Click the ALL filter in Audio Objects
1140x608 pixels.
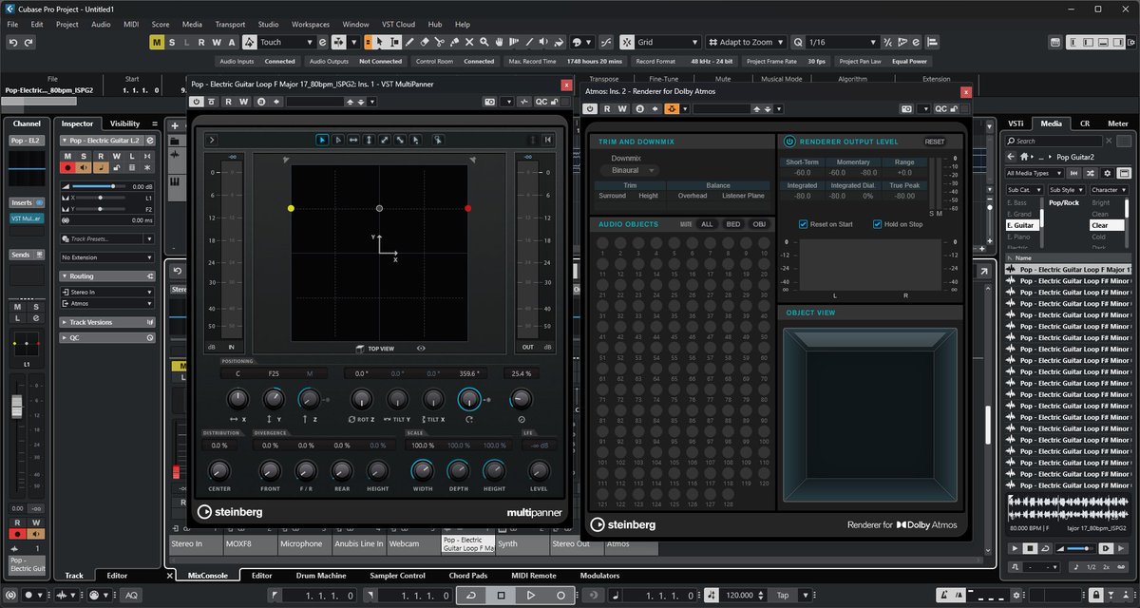[707, 224]
